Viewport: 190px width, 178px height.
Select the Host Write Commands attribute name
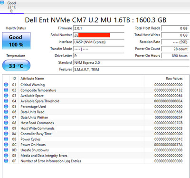click(x=38, y=129)
